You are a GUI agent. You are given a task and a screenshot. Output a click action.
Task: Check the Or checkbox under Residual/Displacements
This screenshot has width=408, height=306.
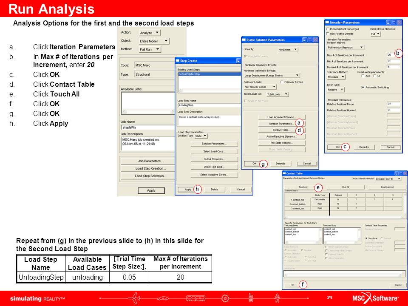[375, 76]
